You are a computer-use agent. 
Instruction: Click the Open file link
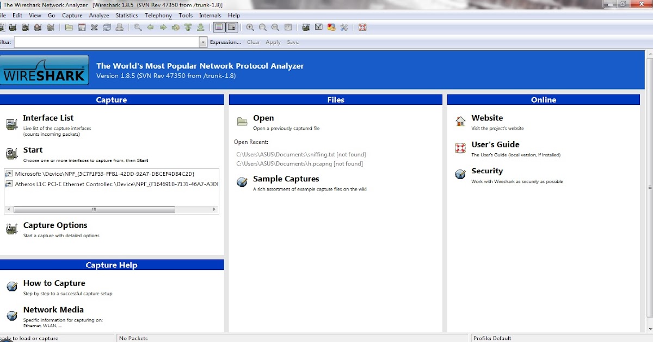point(263,118)
